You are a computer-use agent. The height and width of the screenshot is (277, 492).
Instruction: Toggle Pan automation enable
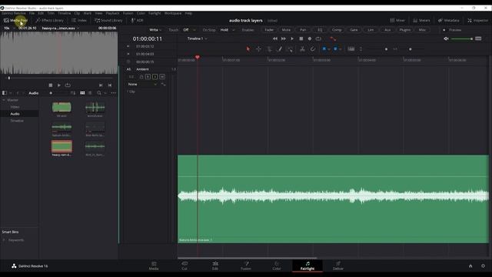point(303,30)
